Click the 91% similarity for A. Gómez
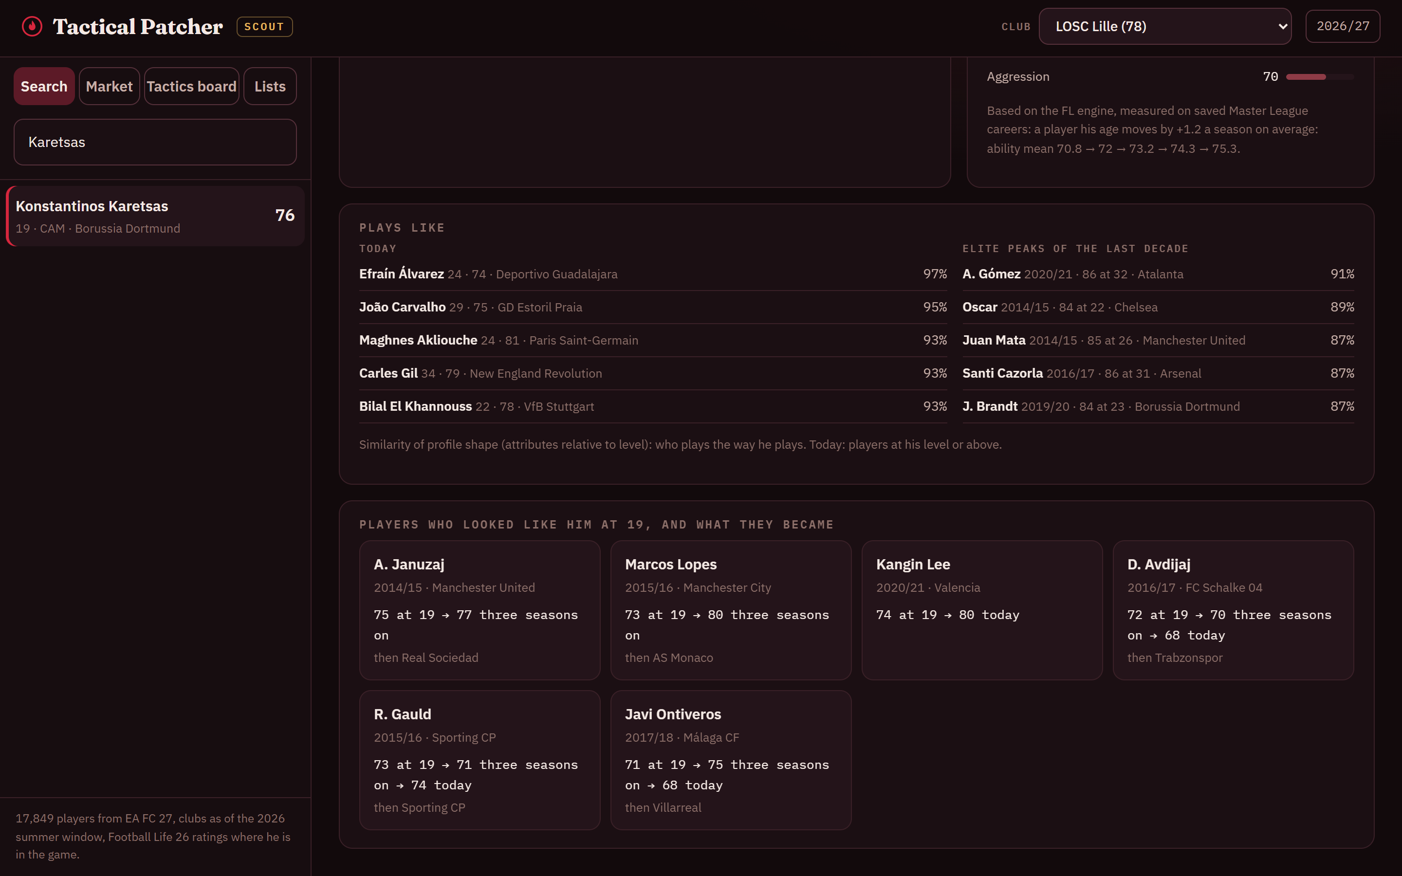The image size is (1402, 876). point(1342,274)
